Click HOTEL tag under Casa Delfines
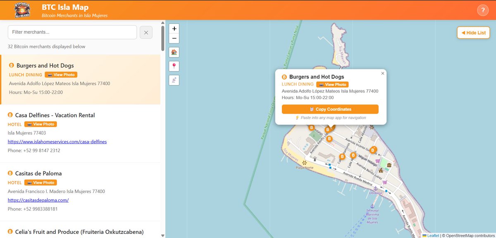This screenshot has height=238, width=496. click(x=15, y=124)
